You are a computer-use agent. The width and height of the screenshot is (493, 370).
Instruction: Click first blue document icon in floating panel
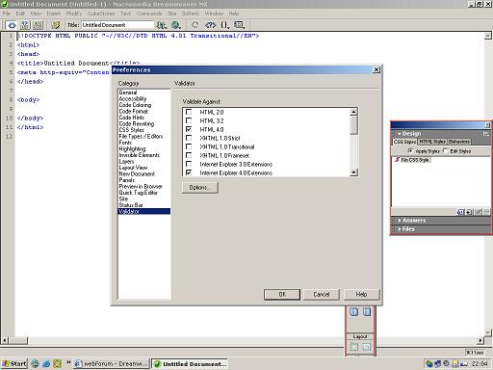pos(353,311)
